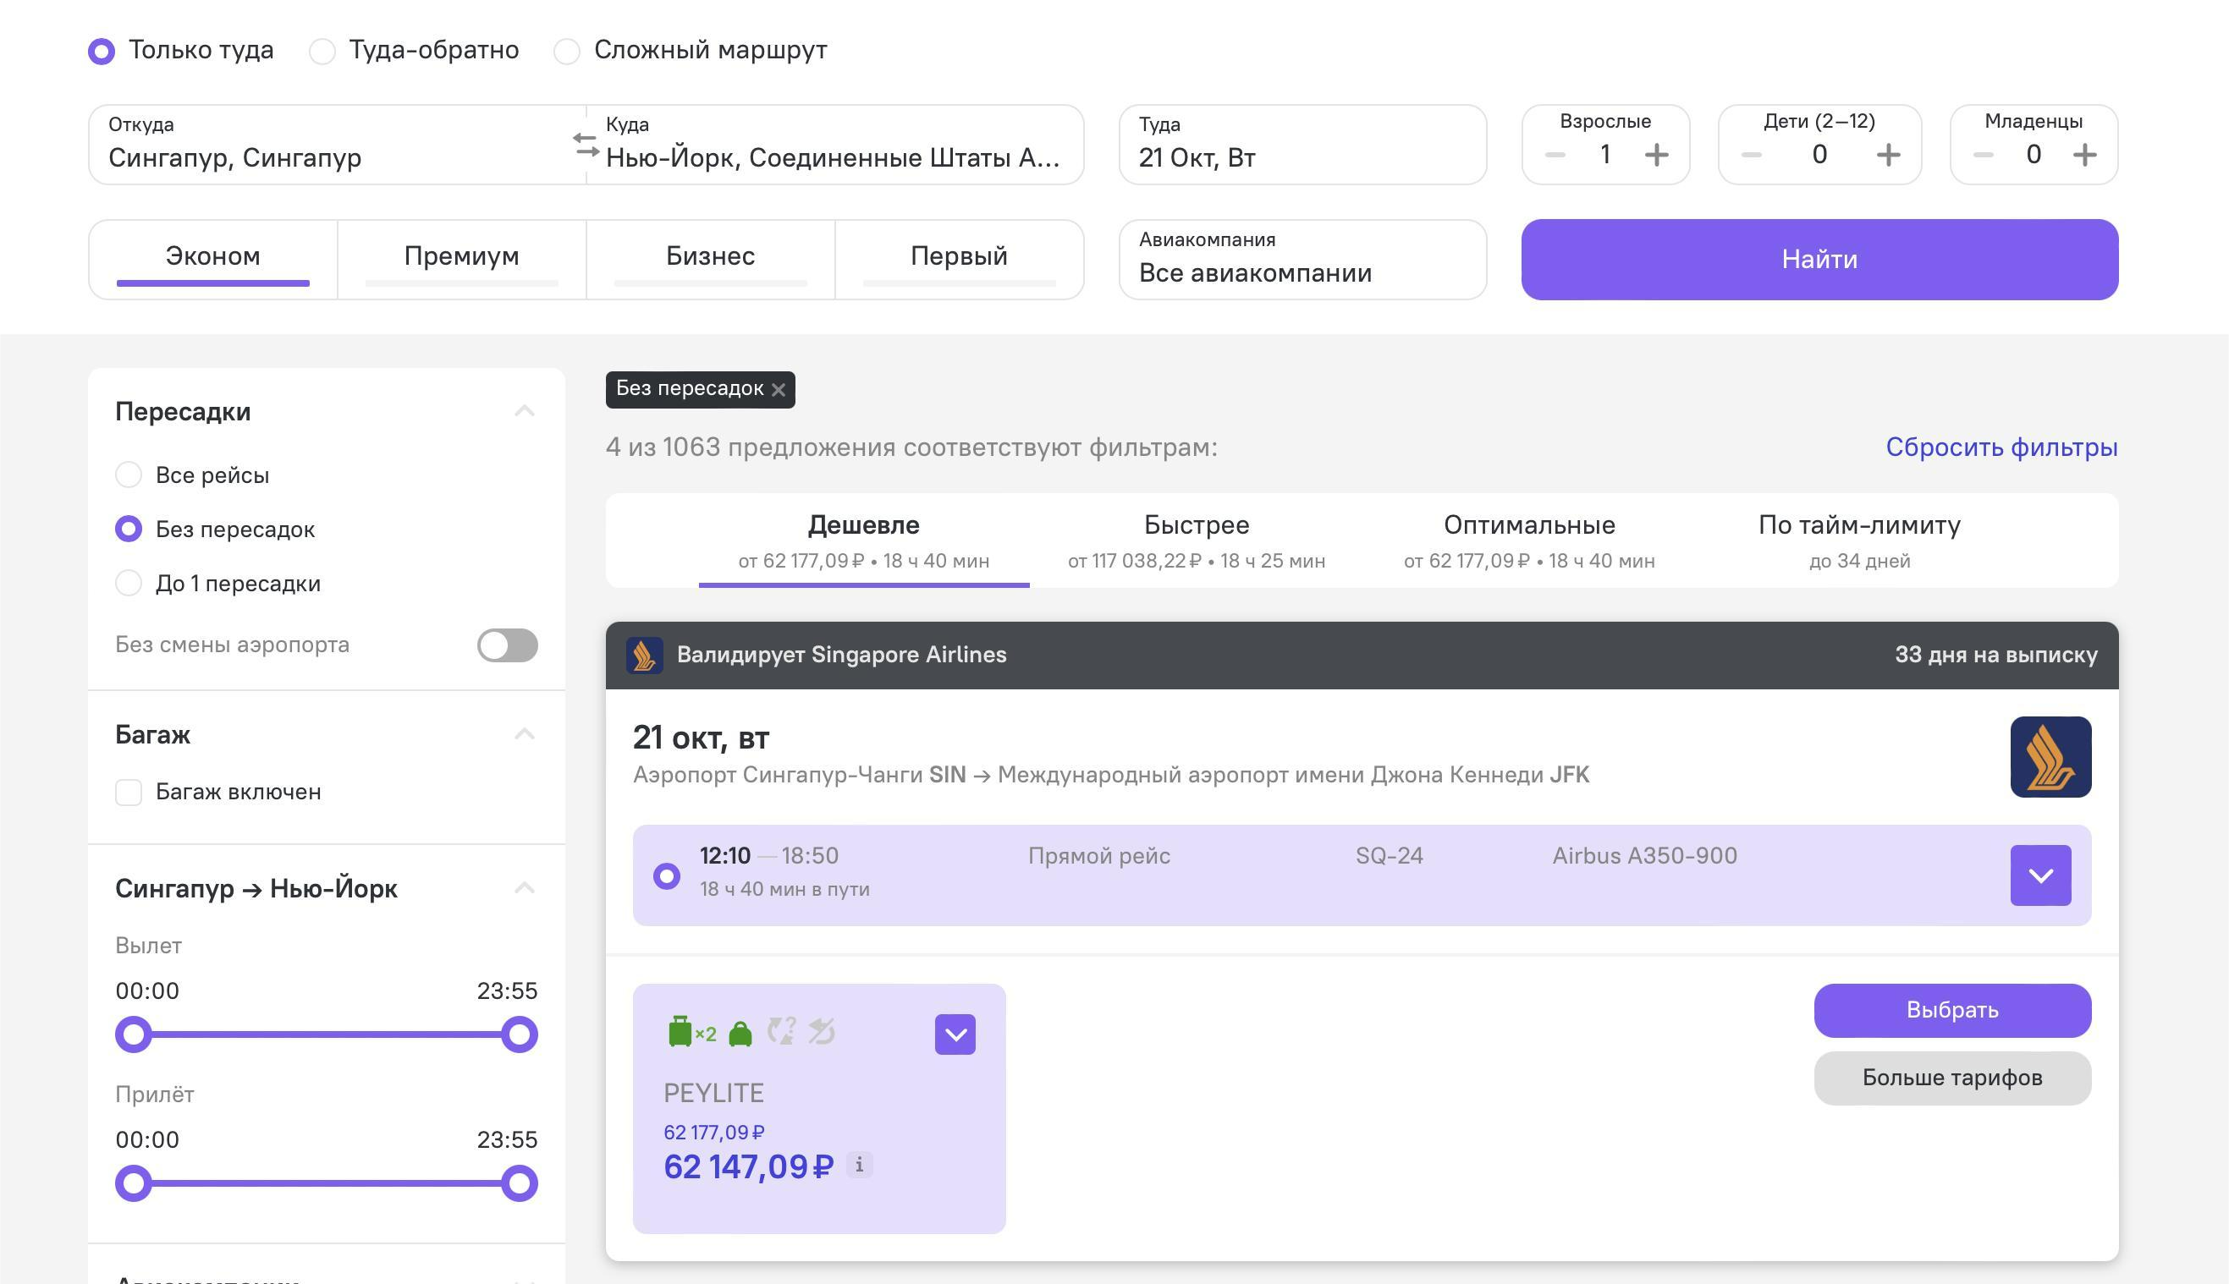Select 'До 1 пересадки' radio option

[x=129, y=583]
